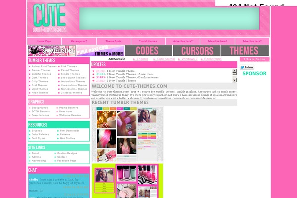Open the Punk-rose.com themes banner
The height and width of the screenshot is (198, 297).
(x=100, y=50)
